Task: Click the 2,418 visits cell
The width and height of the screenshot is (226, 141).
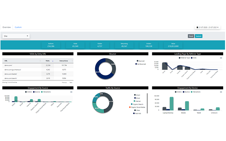Action: click(48, 78)
